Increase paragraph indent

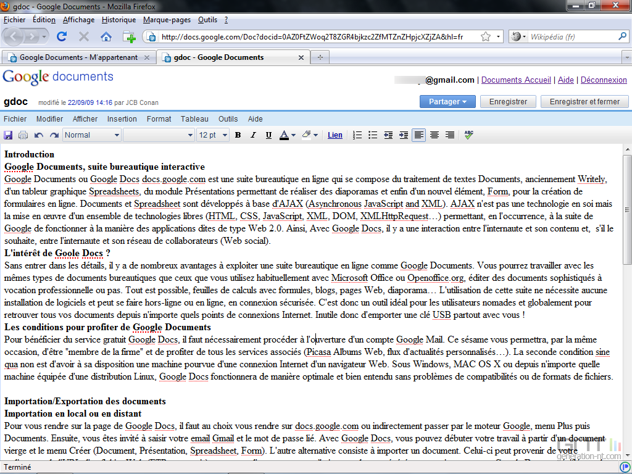404,135
